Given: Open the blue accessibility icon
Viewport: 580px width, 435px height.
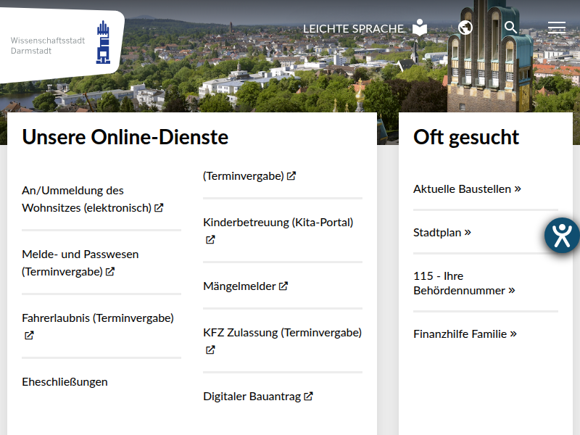Looking at the screenshot, I should pos(561,235).
